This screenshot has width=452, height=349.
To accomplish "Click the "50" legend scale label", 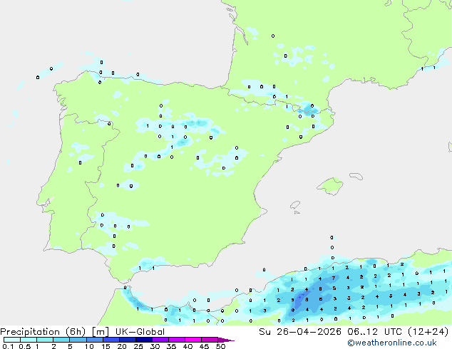I will [x=221, y=346].
